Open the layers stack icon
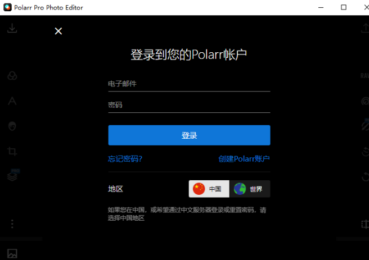Viewport: 369px width, 260px height. click(x=12, y=175)
